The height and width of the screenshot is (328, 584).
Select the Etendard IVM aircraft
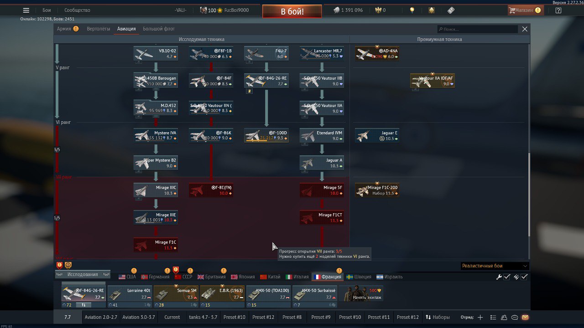point(322,136)
